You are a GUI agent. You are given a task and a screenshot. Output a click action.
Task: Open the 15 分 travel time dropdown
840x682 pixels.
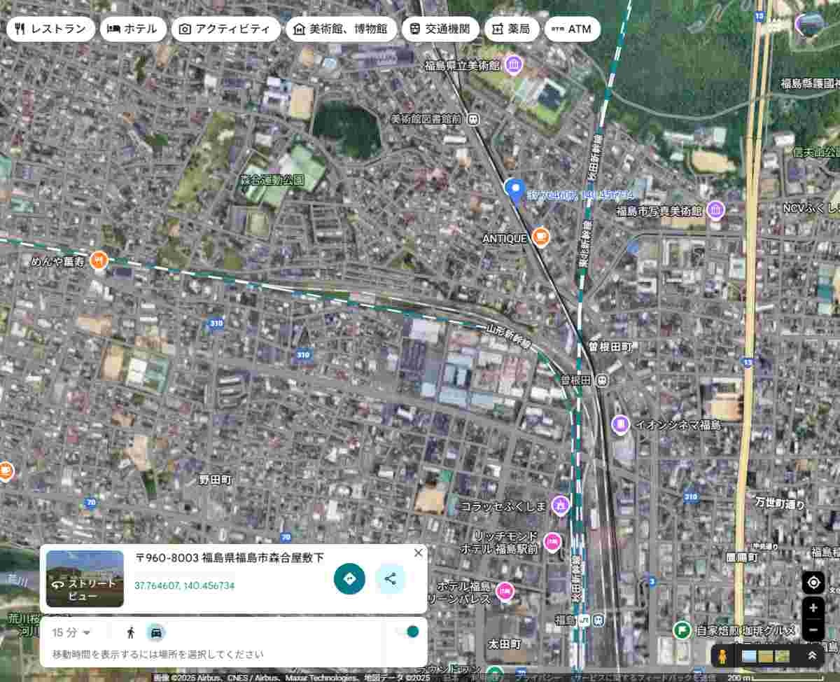(x=71, y=632)
